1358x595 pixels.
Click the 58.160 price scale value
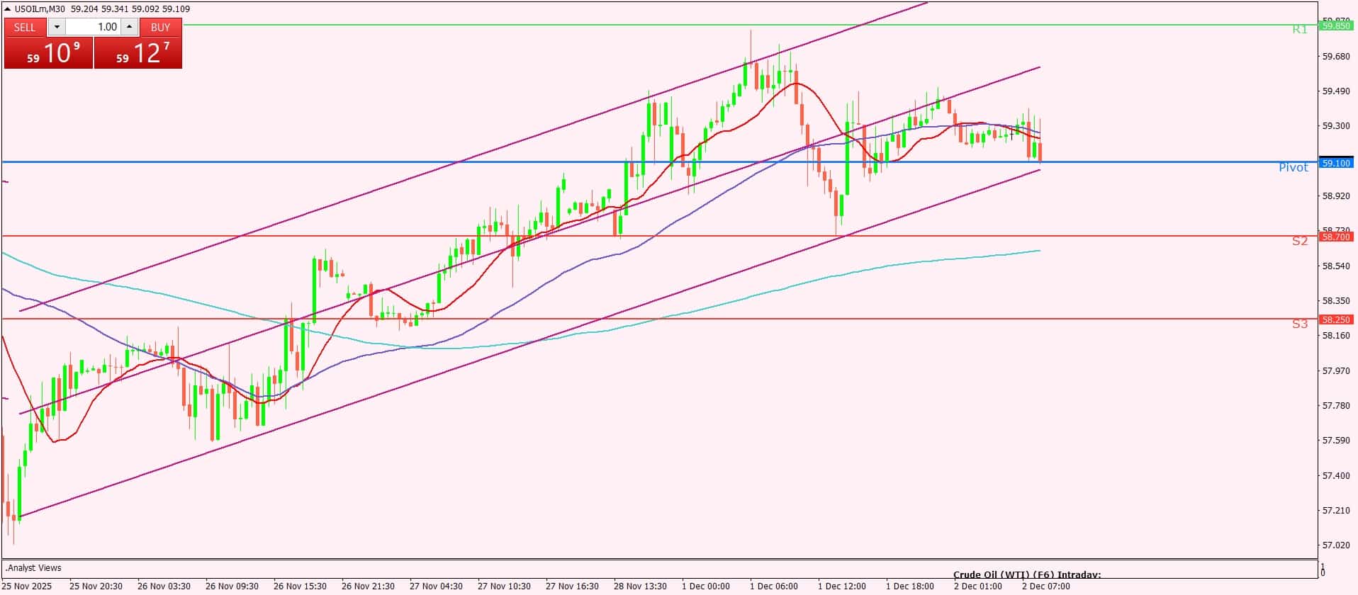pos(1336,336)
